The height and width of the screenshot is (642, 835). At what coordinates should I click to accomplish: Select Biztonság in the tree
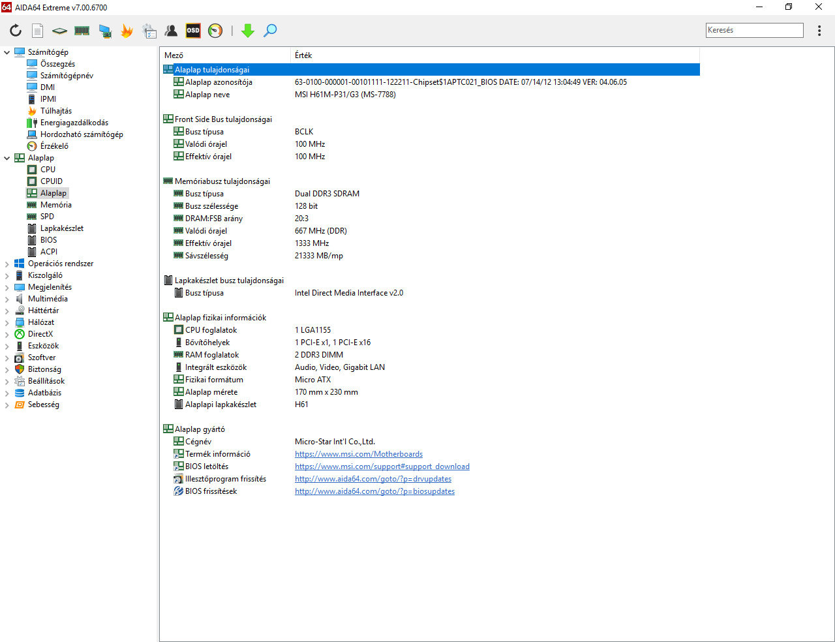tap(44, 369)
